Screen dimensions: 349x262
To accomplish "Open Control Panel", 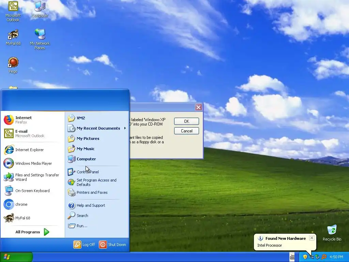I will (x=97, y=172).
